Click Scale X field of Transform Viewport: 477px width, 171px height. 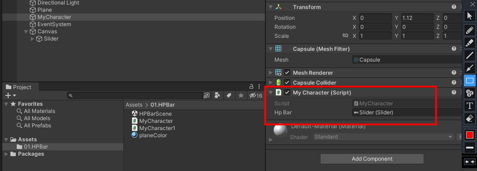[375, 36]
